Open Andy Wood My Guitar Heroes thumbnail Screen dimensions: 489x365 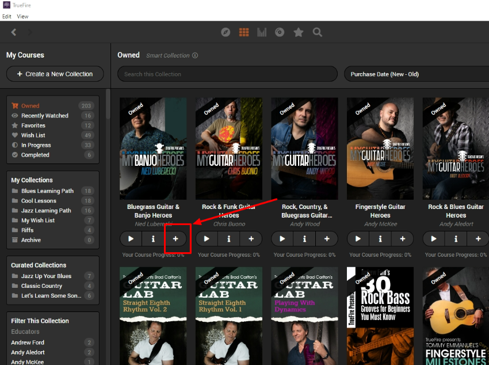pyautogui.click(x=305, y=149)
